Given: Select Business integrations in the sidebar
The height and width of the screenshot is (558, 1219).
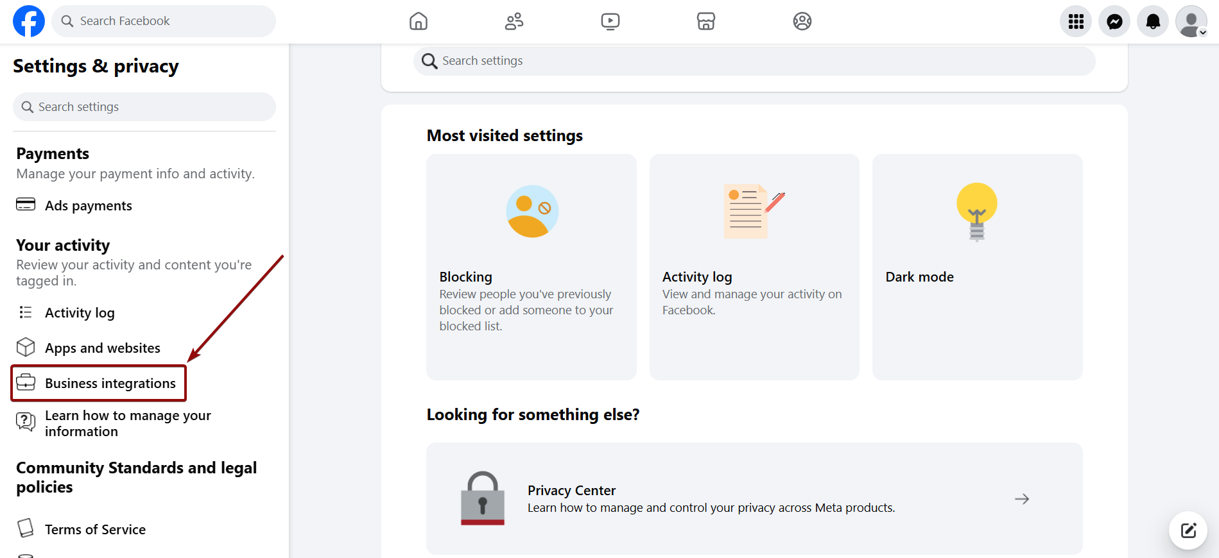Looking at the screenshot, I should tap(110, 384).
